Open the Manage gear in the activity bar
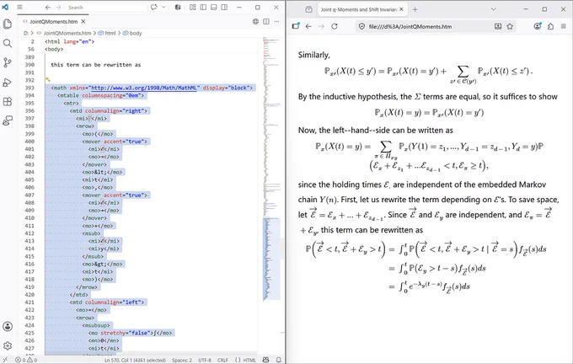 pyautogui.click(x=8, y=345)
